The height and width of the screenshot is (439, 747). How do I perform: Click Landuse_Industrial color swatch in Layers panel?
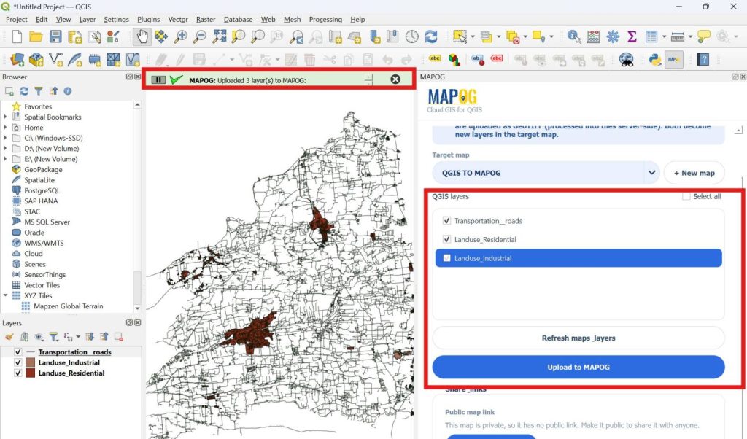coord(31,362)
